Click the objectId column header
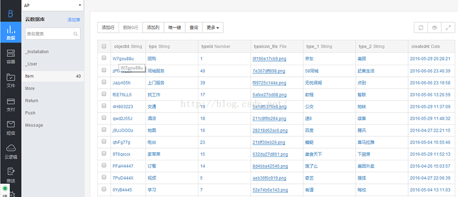The width and height of the screenshot is (458, 197). [x=128, y=46]
